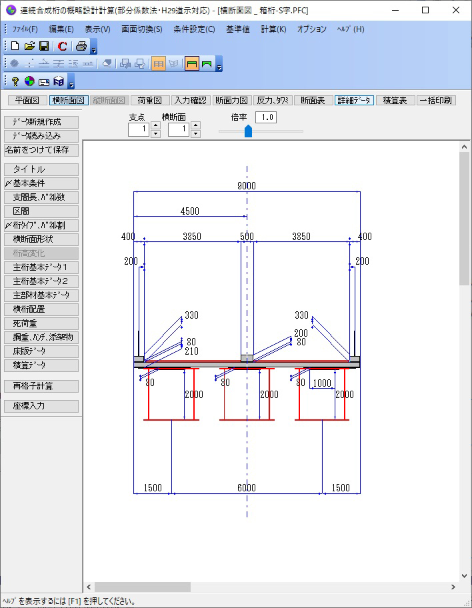The height and width of the screenshot is (608, 472).
Task: Click the eraser icon in second toolbar
Action: 107,63
